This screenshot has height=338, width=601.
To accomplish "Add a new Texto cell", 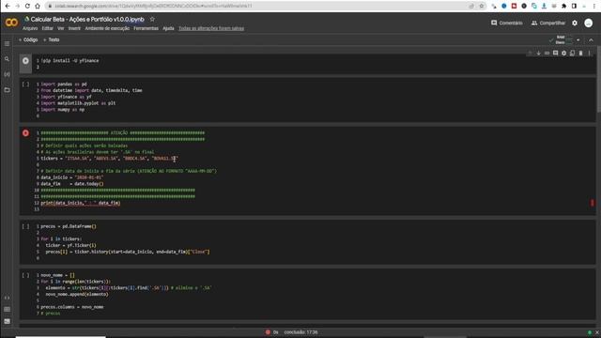I will tap(52, 39).
